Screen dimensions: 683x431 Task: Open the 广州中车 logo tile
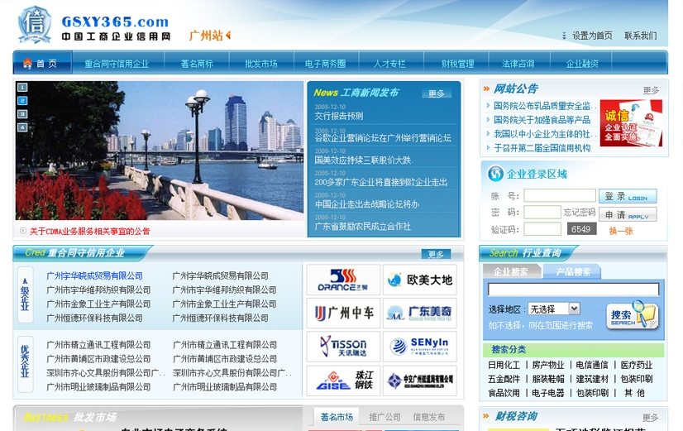click(343, 313)
